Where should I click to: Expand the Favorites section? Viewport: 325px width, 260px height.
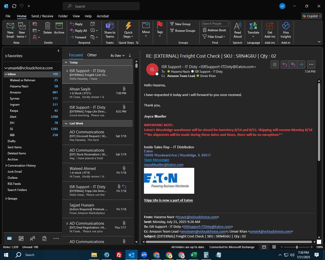point(6,56)
